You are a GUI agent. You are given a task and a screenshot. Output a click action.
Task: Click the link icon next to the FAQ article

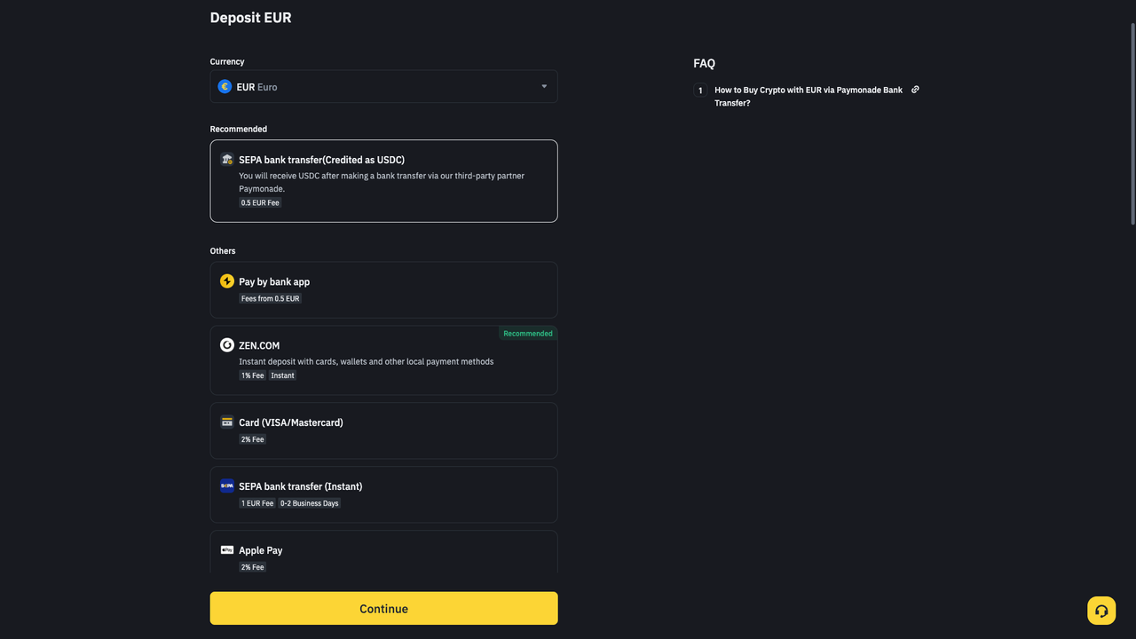[915, 90]
